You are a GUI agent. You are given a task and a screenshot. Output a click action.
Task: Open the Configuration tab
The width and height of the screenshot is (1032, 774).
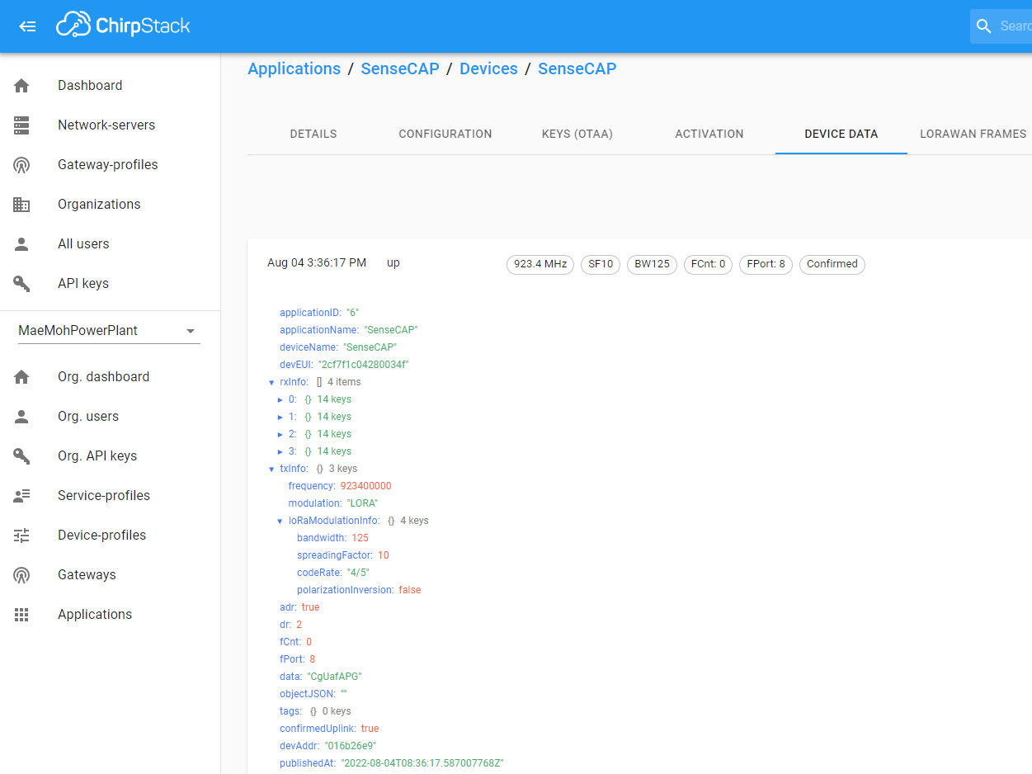[x=445, y=134]
